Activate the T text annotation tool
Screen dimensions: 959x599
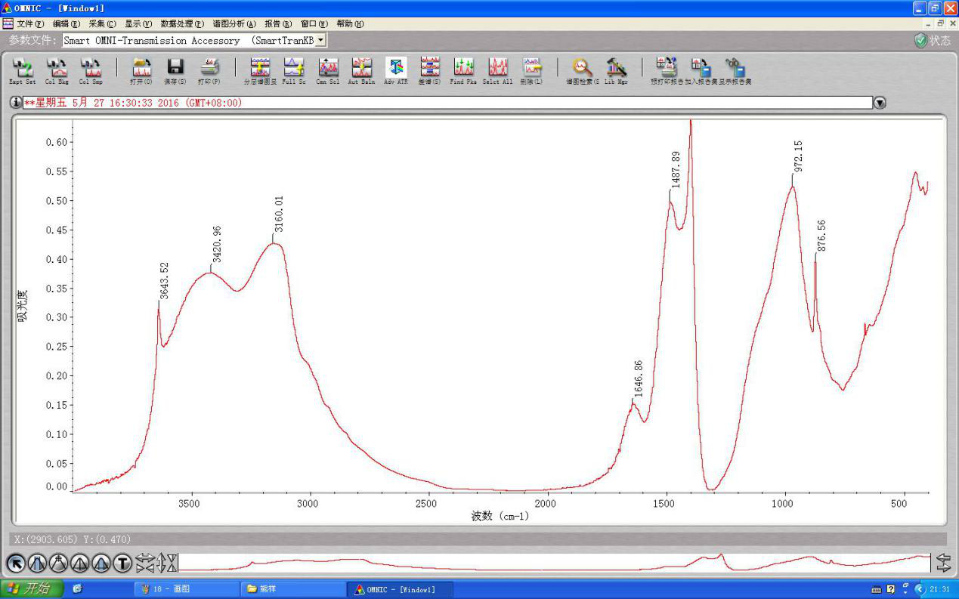[122, 563]
